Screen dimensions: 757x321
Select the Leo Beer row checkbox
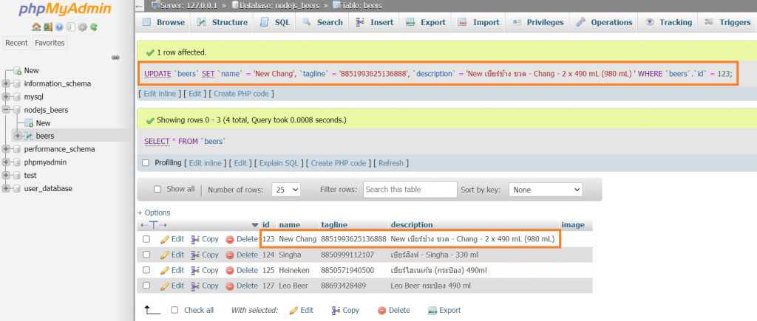click(x=146, y=286)
